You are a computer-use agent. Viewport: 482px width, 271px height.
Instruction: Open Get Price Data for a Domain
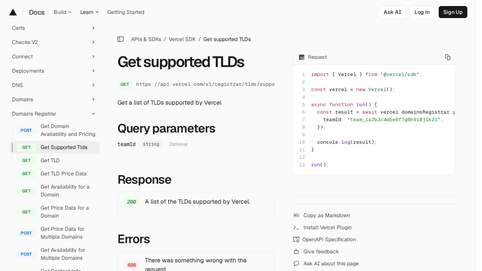pos(56,212)
